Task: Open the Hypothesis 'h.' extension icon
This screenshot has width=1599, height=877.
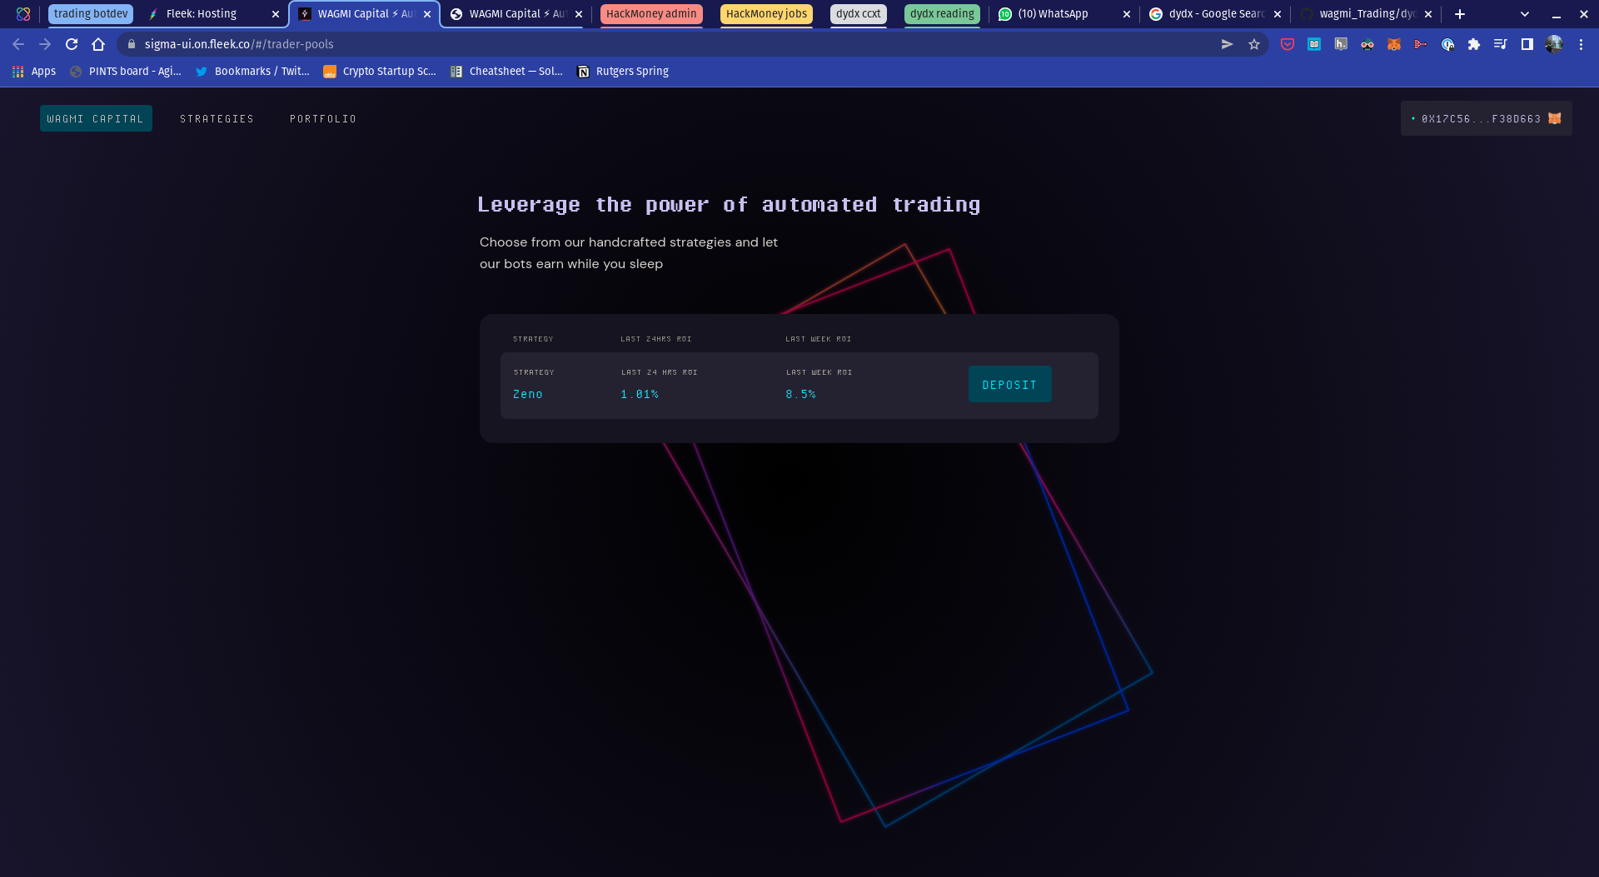Action: point(1341,44)
